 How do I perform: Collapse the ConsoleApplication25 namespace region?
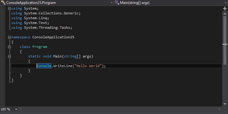click(10, 37)
